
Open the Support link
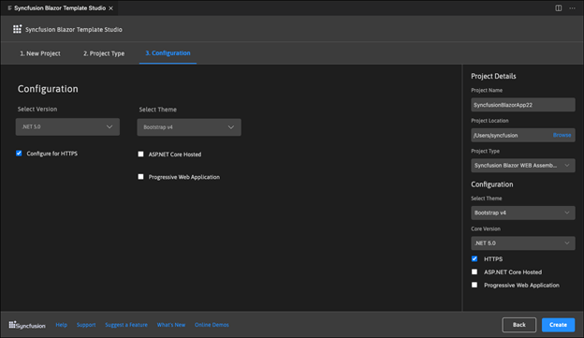point(86,325)
